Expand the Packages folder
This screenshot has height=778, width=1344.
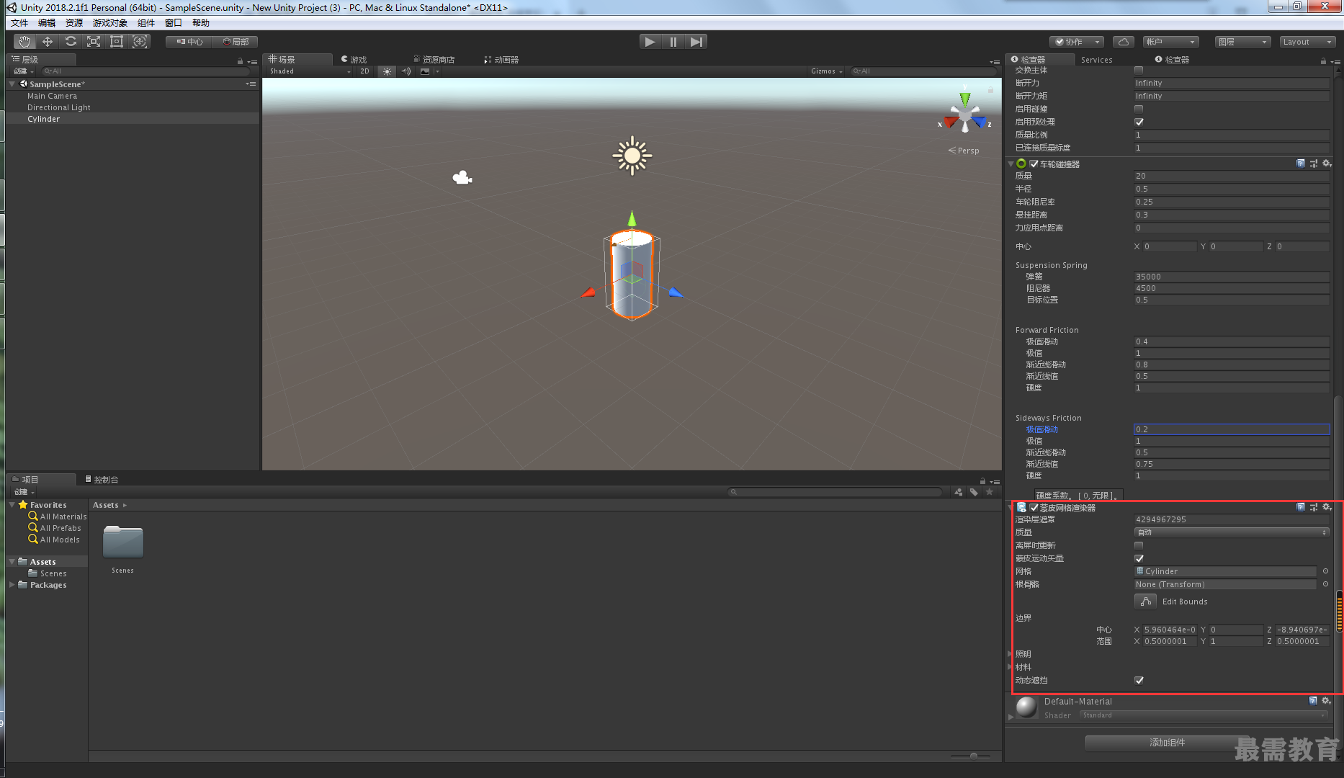(12, 585)
